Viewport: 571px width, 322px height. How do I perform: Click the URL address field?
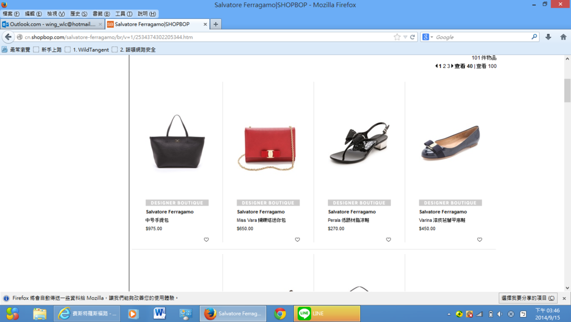[x=207, y=37]
